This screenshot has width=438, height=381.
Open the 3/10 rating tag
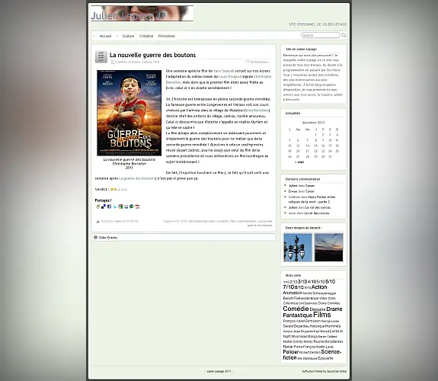pyautogui.click(x=302, y=281)
